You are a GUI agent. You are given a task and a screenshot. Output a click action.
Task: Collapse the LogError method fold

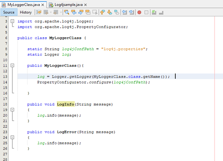[12, 138]
